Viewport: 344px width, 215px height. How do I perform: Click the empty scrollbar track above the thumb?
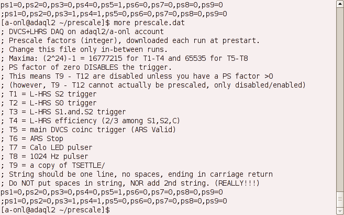340,99
